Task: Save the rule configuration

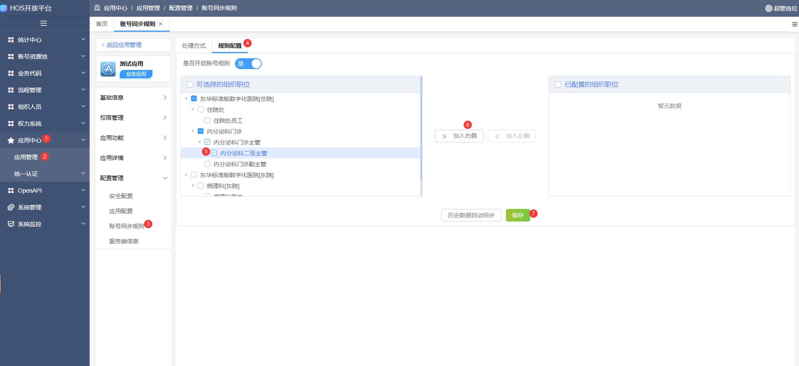Action: [518, 215]
